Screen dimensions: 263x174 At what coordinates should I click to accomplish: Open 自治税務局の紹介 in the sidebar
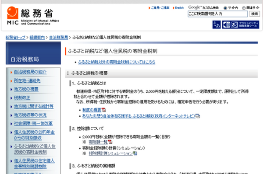tap(30, 72)
